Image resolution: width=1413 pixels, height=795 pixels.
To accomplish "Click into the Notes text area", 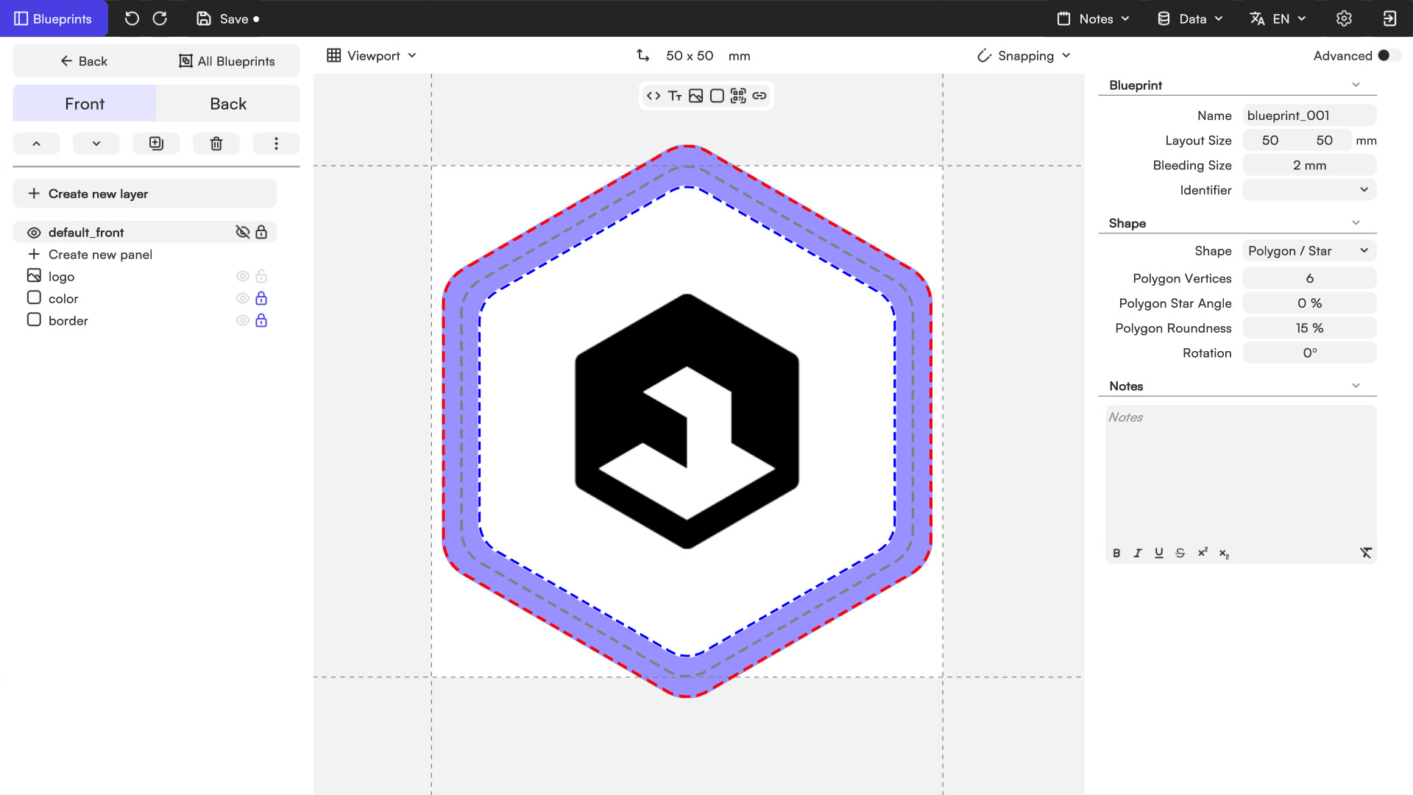I will pyautogui.click(x=1241, y=475).
